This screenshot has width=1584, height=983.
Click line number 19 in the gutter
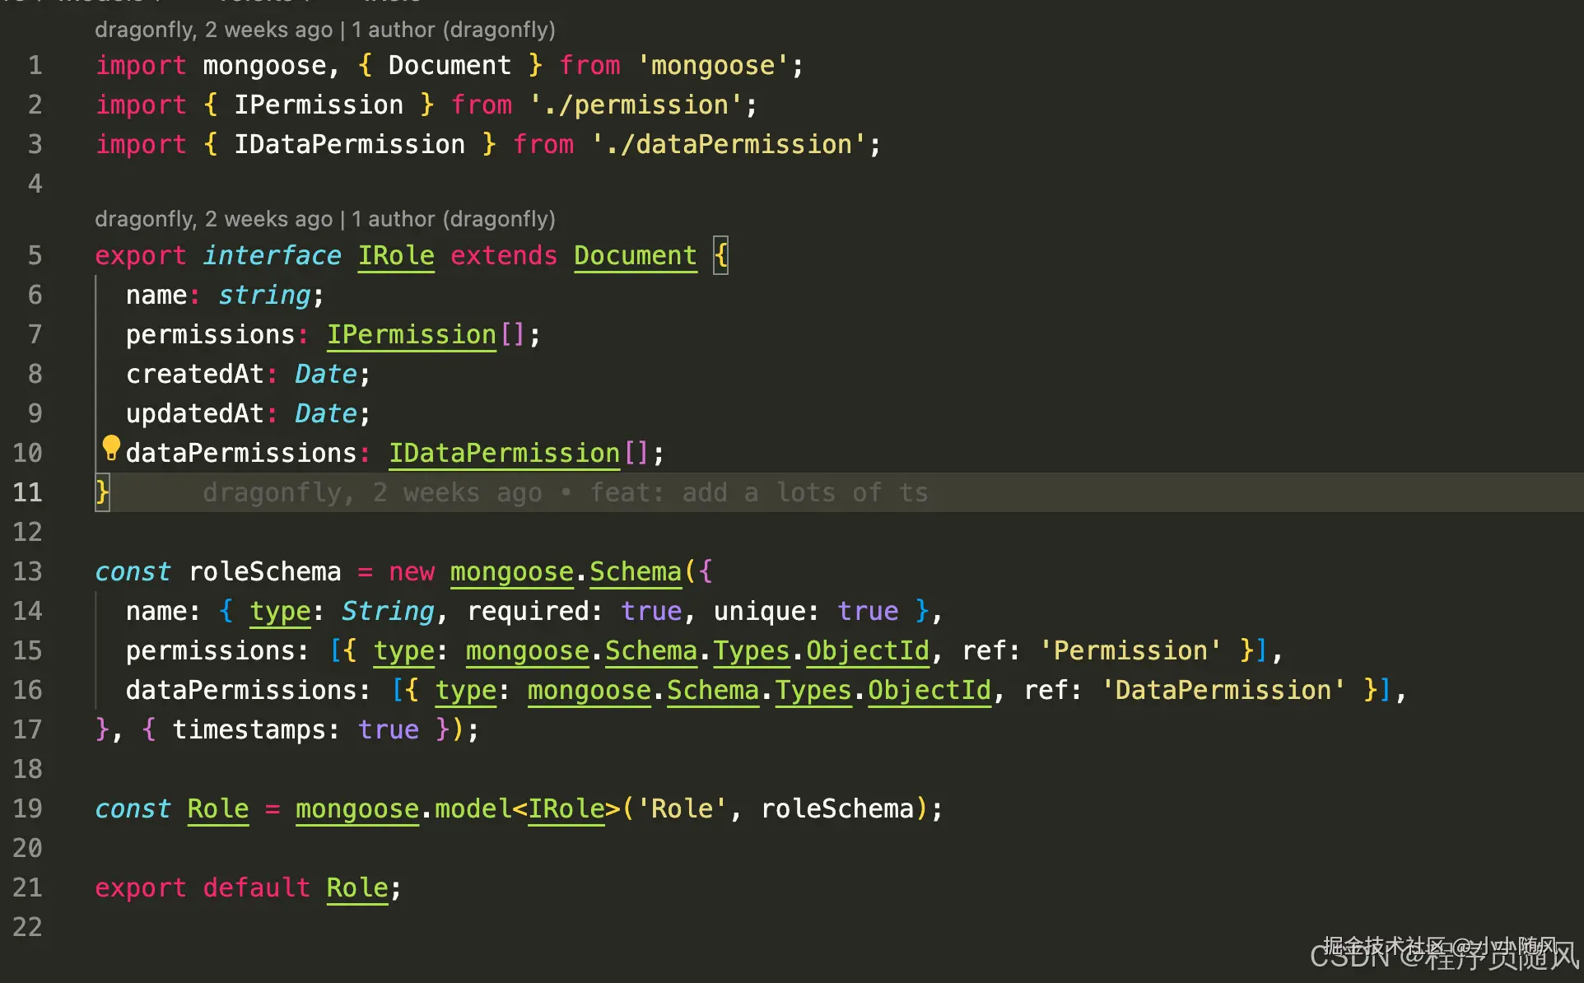[28, 808]
